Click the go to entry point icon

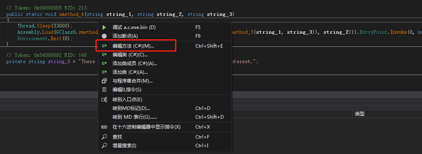(104, 100)
